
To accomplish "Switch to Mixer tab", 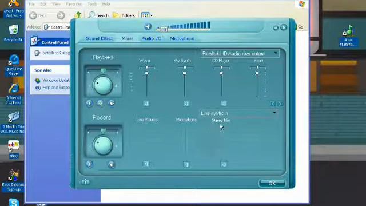I will pyautogui.click(x=127, y=38).
